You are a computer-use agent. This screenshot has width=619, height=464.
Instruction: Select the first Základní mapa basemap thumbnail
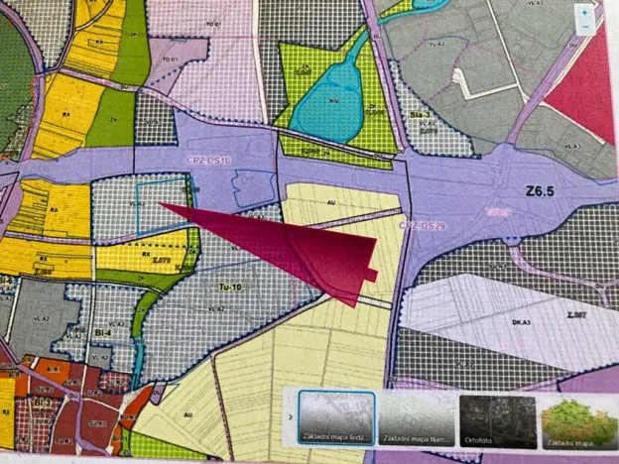(x=336, y=417)
